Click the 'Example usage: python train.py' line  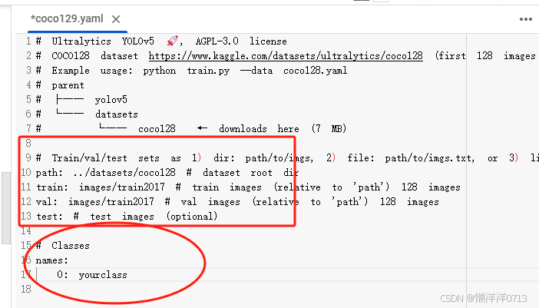(x=191, y=71)
